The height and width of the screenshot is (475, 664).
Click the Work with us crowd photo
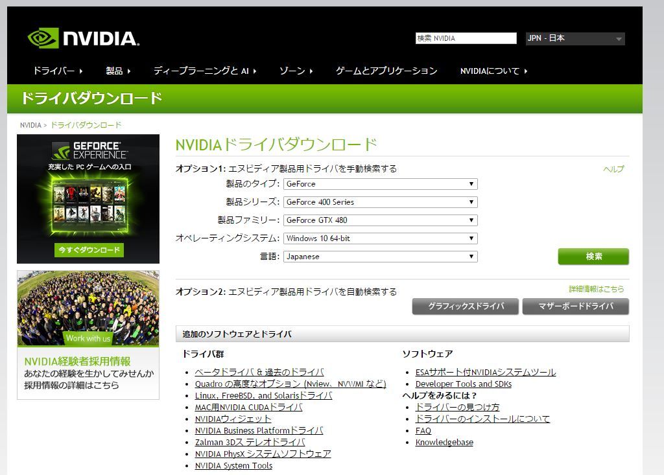tap(88, 308)
